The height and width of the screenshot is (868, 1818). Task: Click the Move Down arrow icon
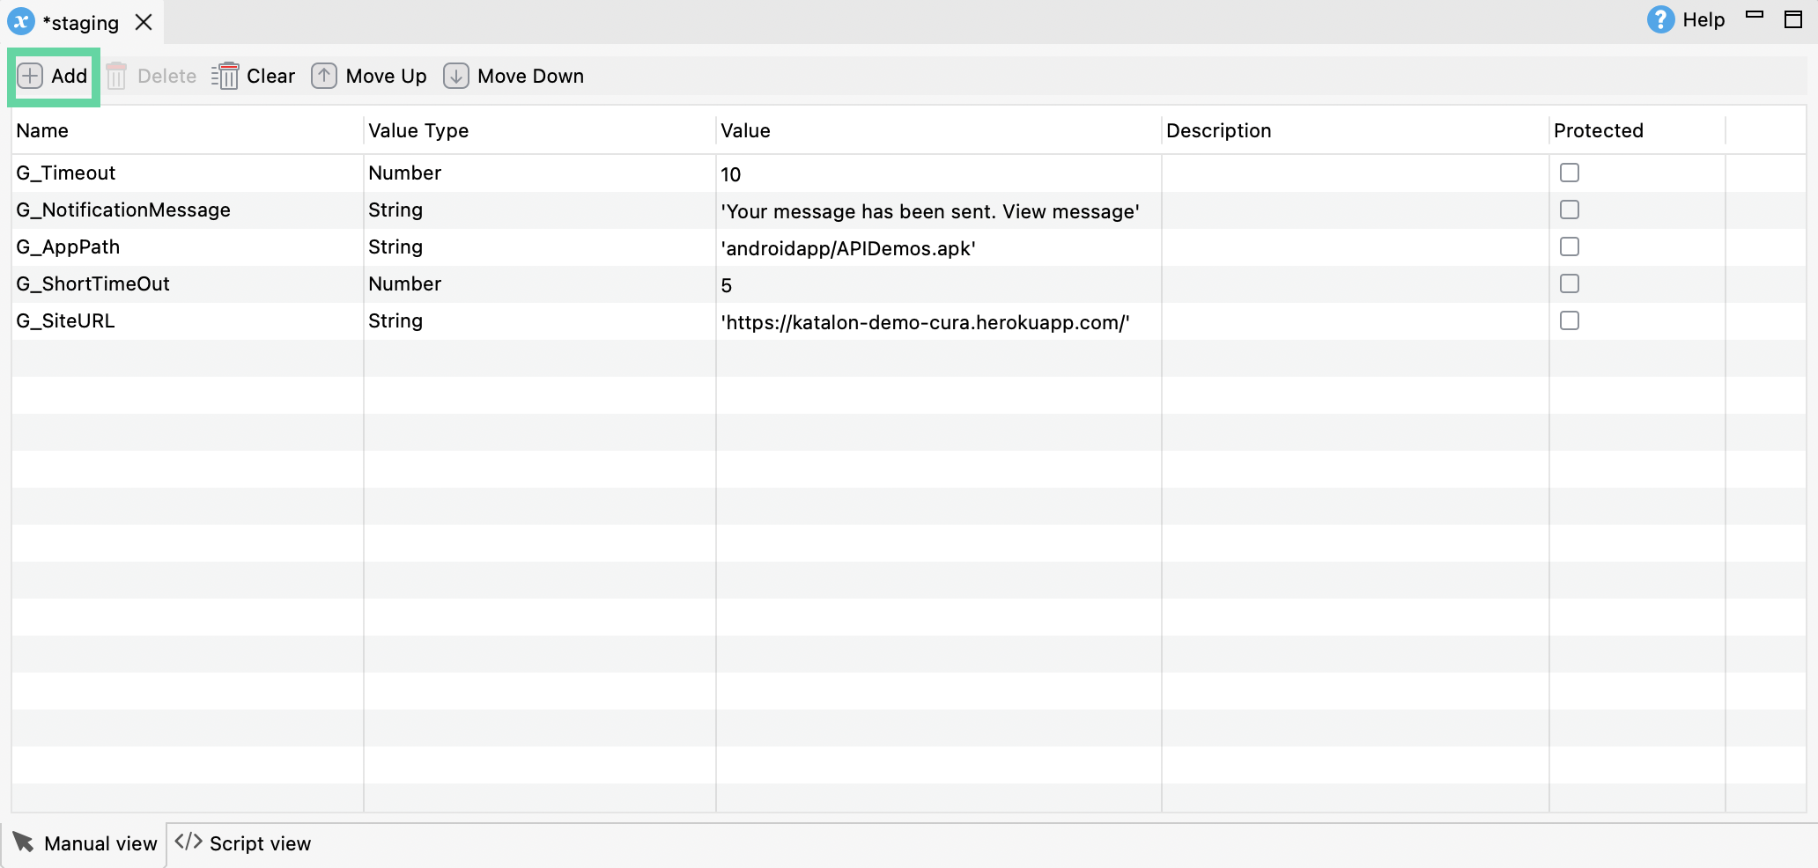click(x=455, y=77)
